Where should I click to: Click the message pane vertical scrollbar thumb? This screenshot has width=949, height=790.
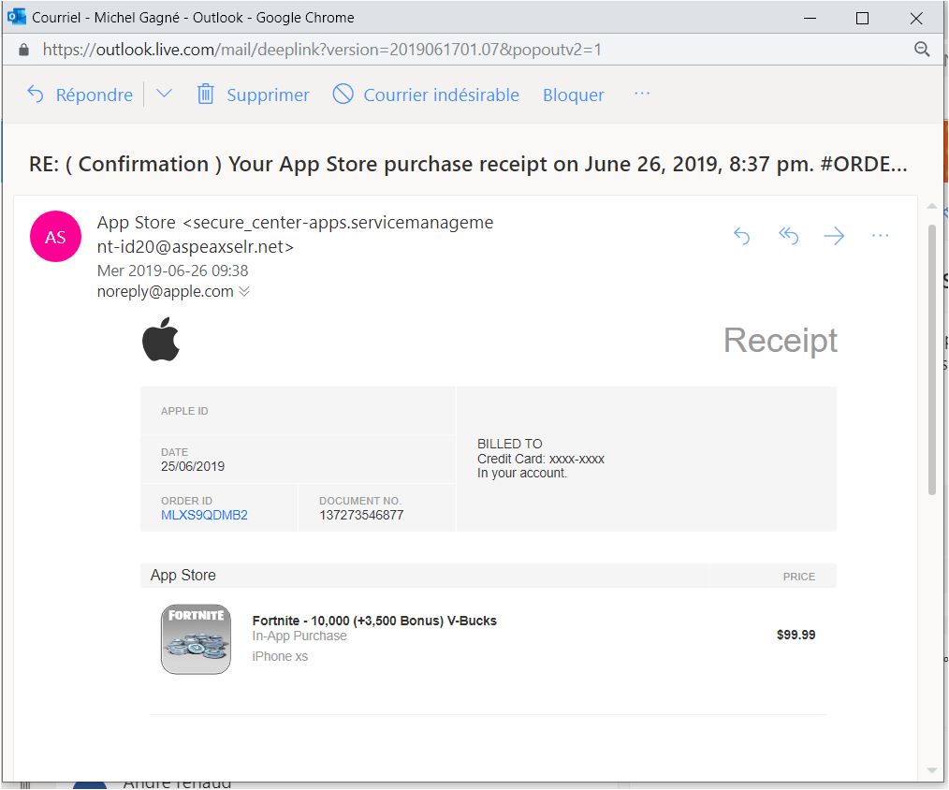coord(931,356)
